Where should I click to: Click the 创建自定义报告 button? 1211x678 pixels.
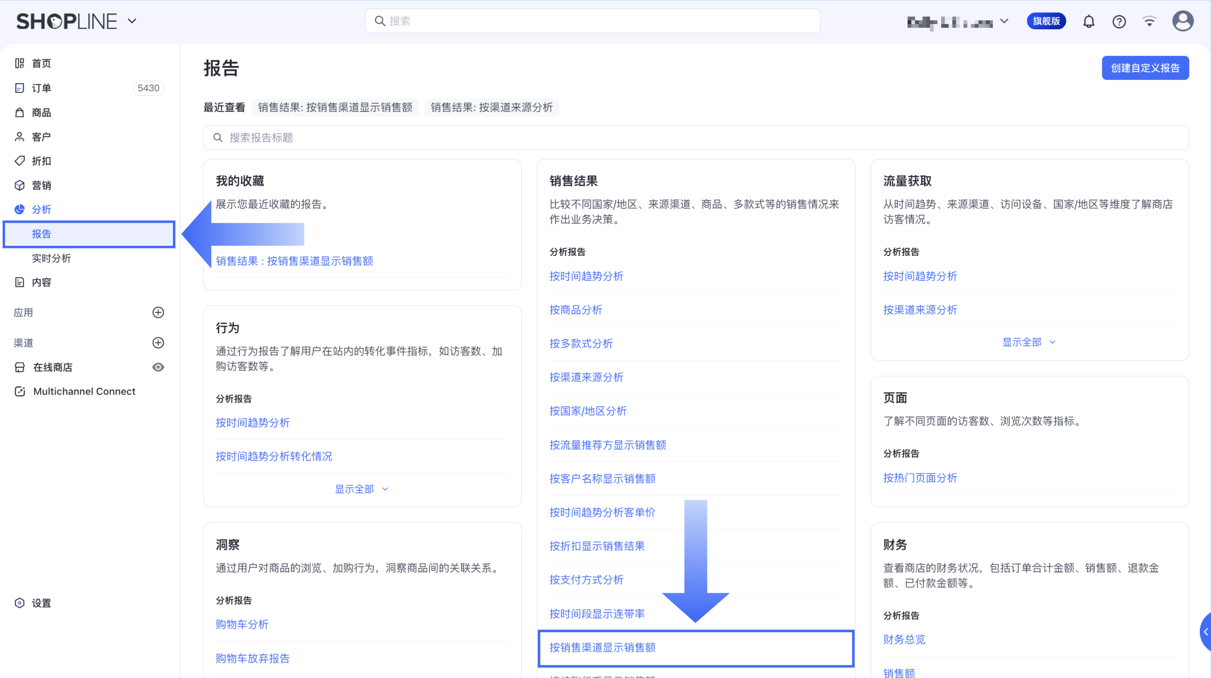(1145, 68)
